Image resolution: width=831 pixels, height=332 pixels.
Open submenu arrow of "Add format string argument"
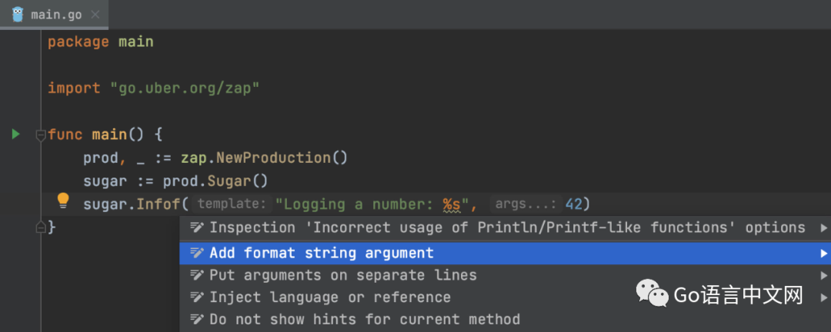coord(824,253)
